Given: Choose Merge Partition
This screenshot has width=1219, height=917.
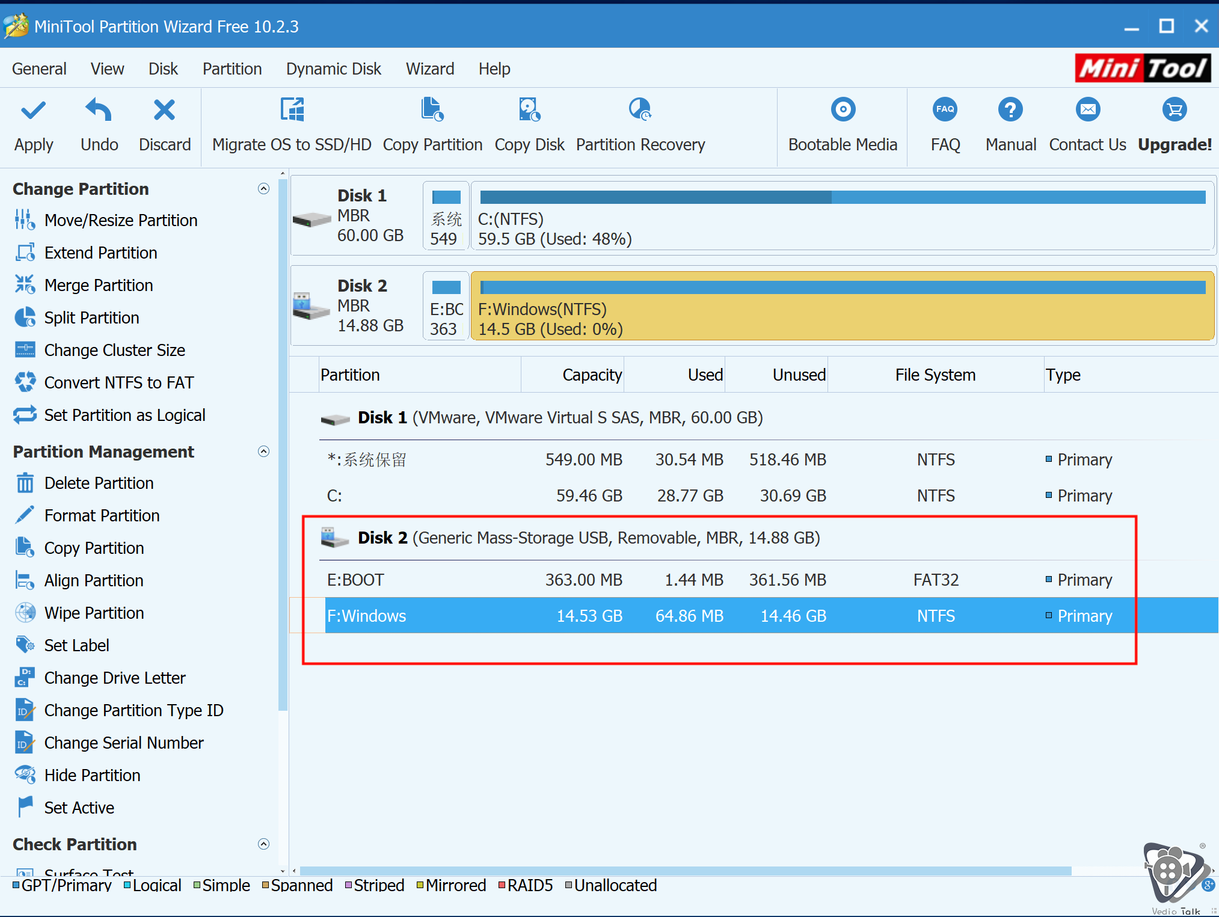Looking at the screenshot, I should click(84, 285).
